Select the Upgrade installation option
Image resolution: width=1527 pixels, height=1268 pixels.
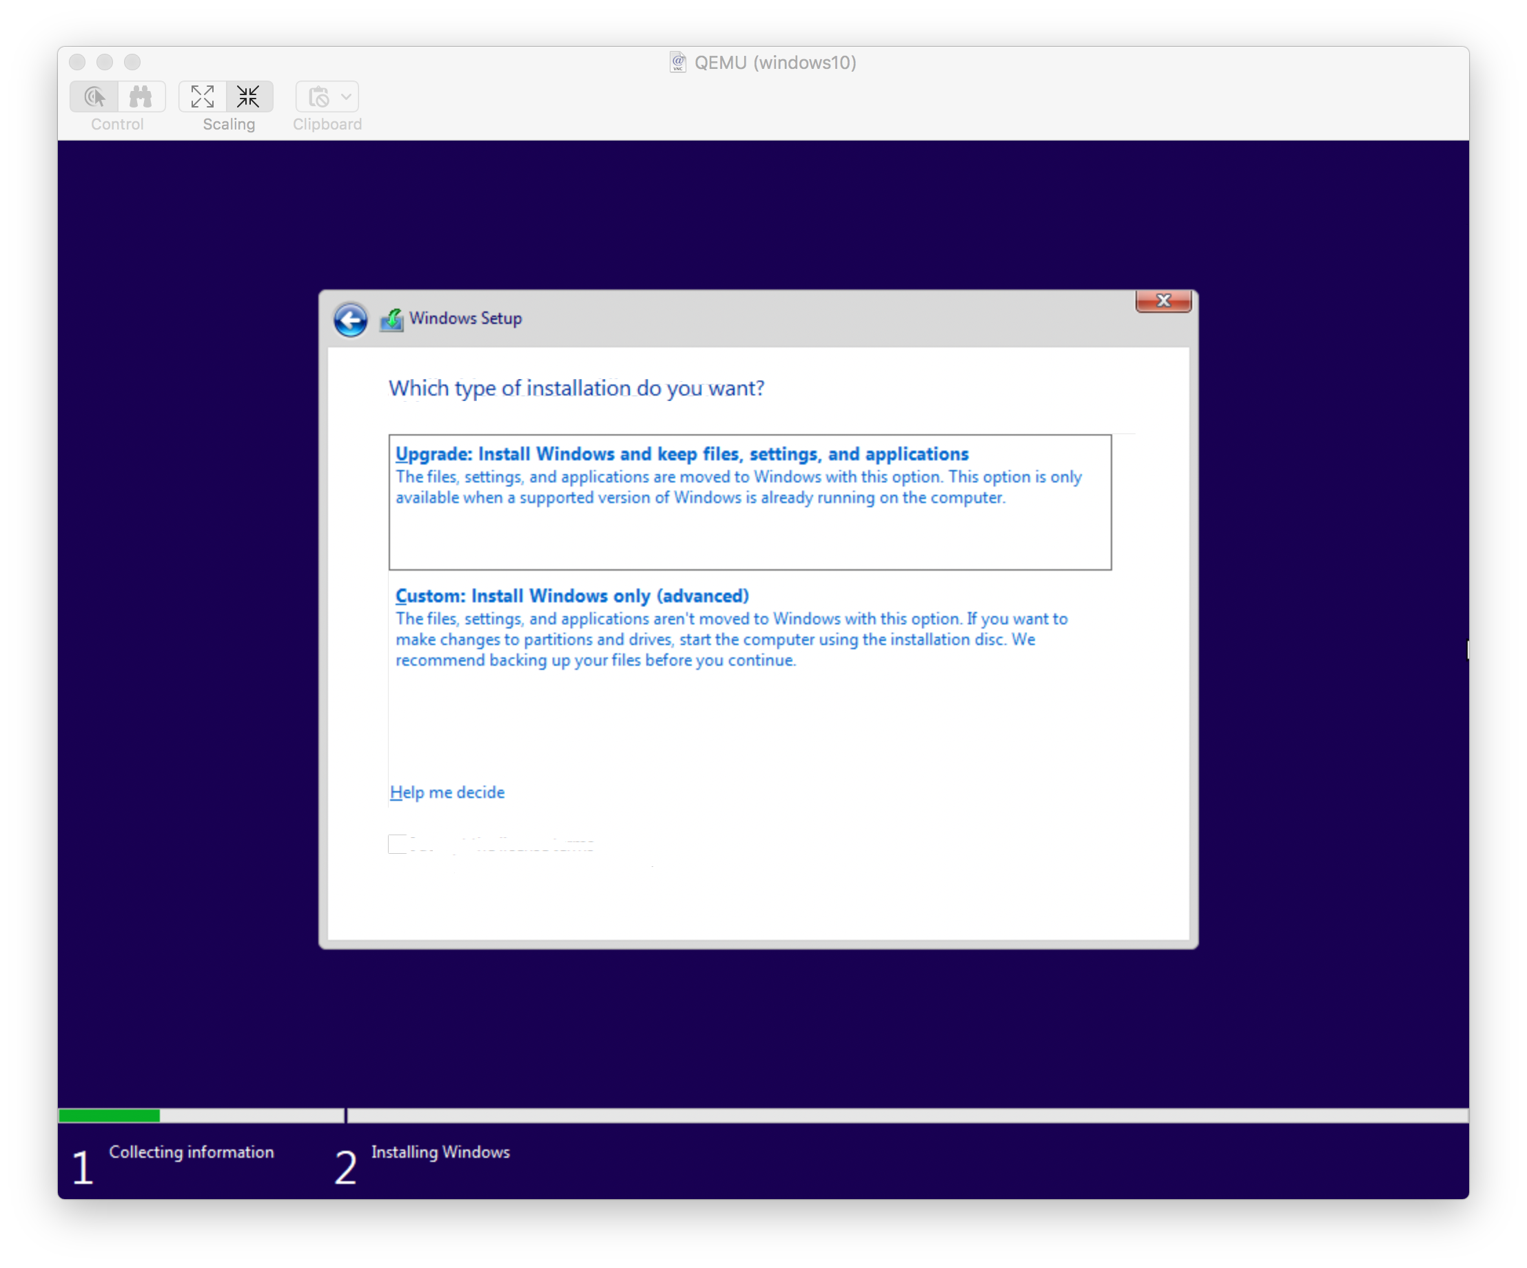[681, 453]
